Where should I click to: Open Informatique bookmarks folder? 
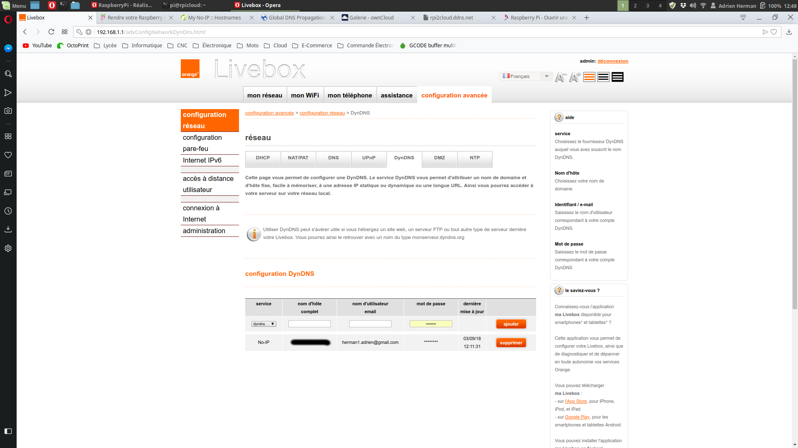tap(142, 46)
